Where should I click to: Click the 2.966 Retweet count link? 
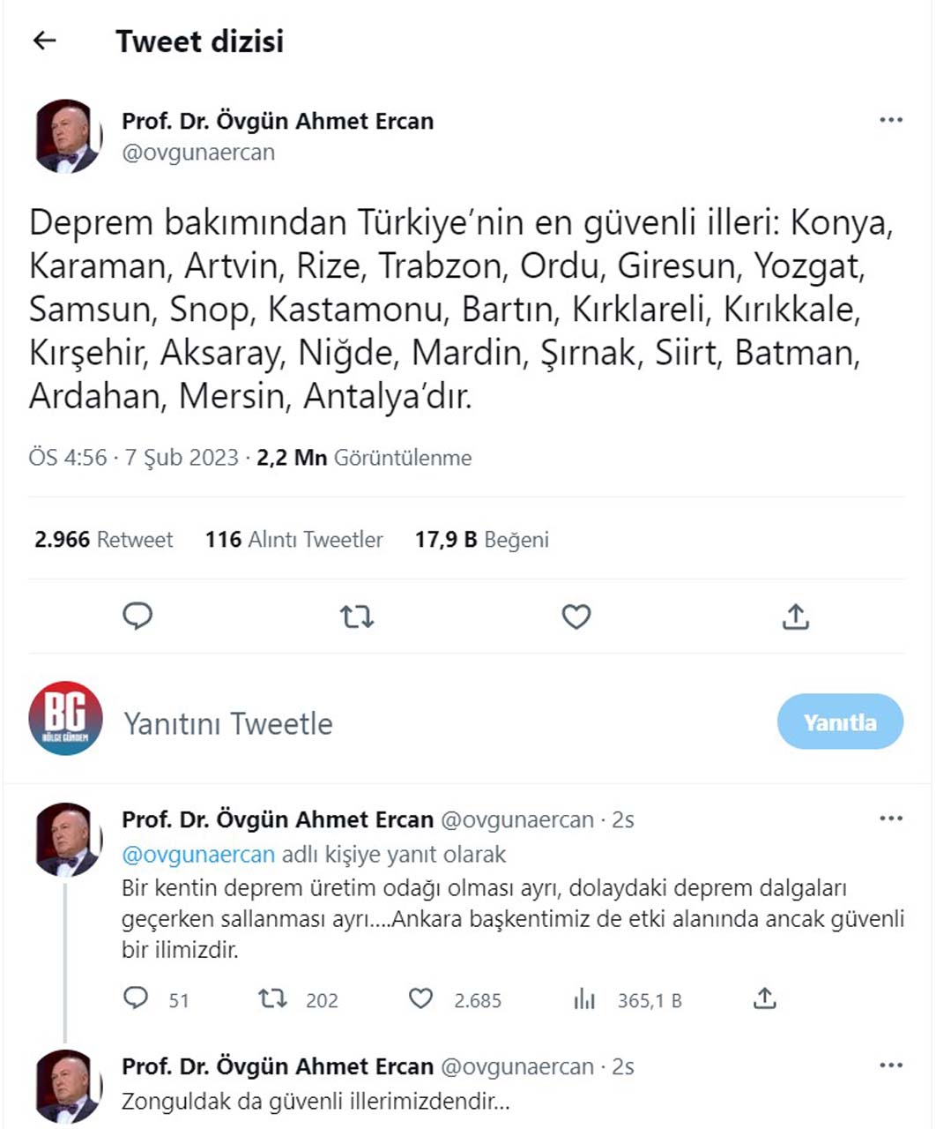(103, 539)
